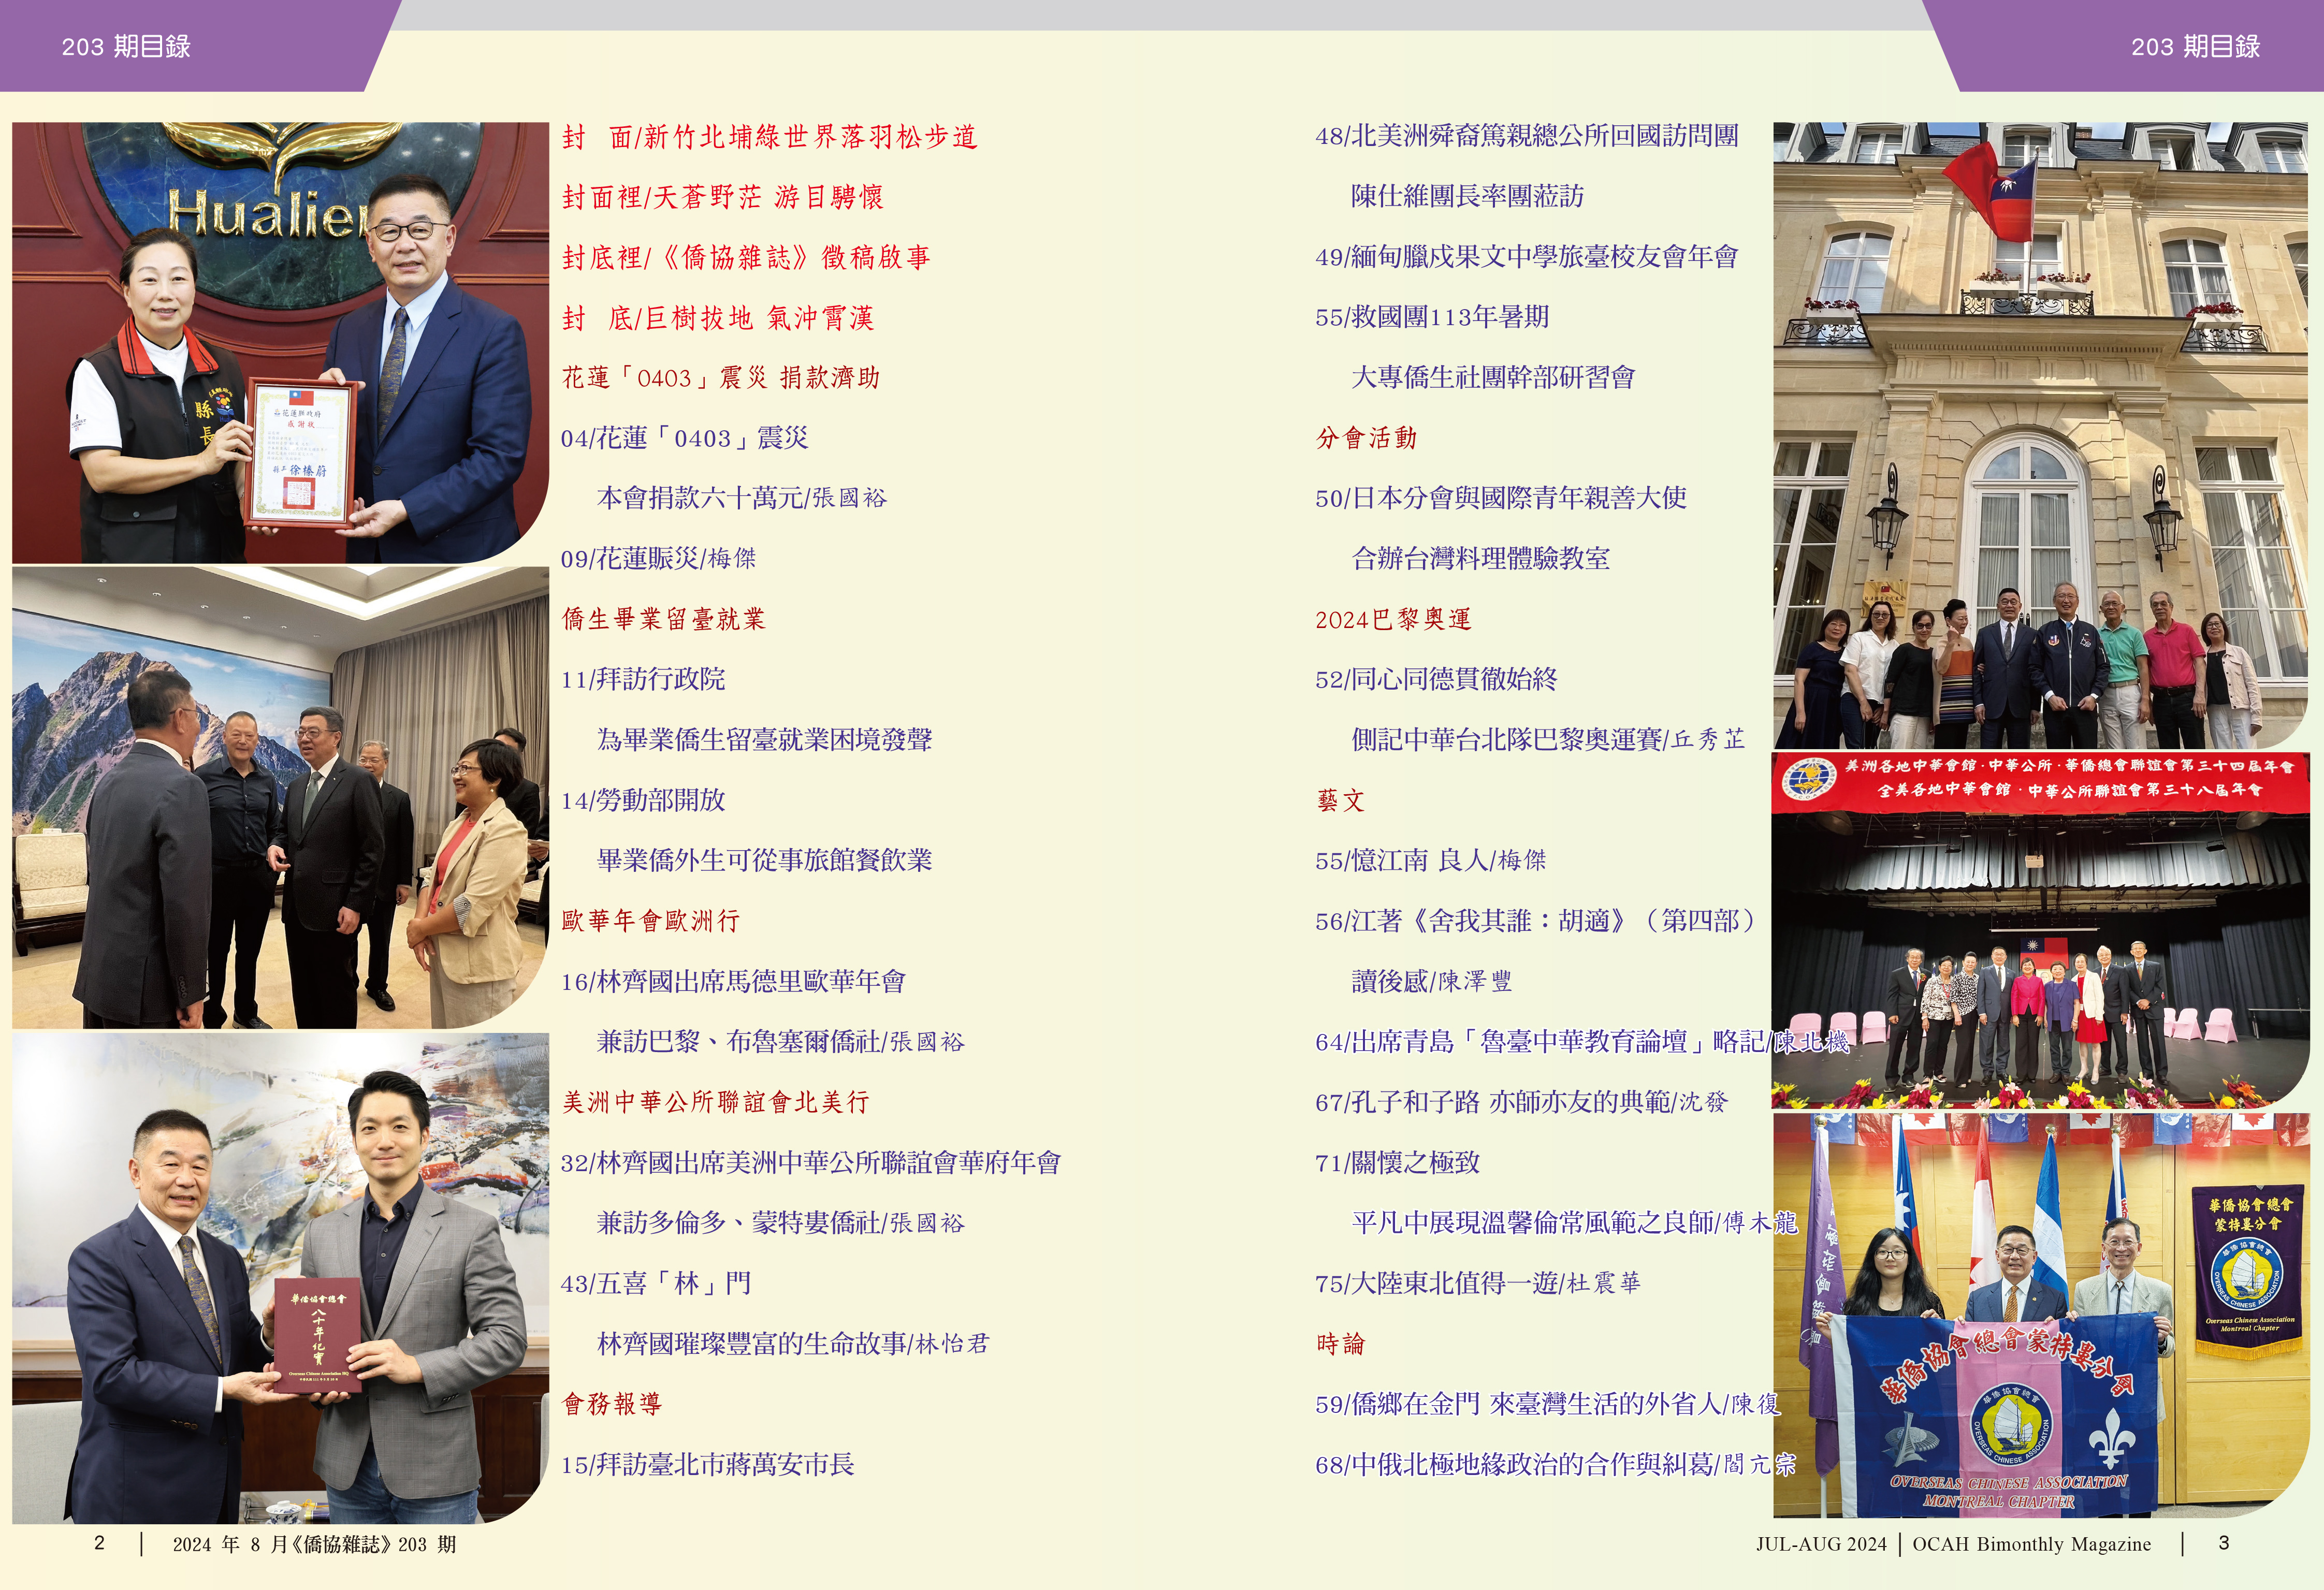
Task: Open entry 52/同心同德貫徹始終
Action: (1436, 679)
